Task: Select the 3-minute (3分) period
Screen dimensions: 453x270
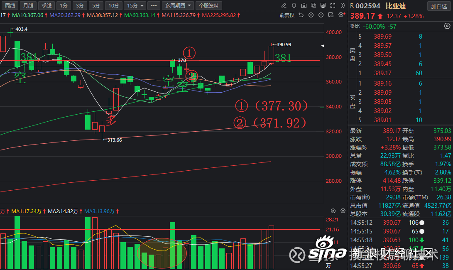Action: pos(80,5)
